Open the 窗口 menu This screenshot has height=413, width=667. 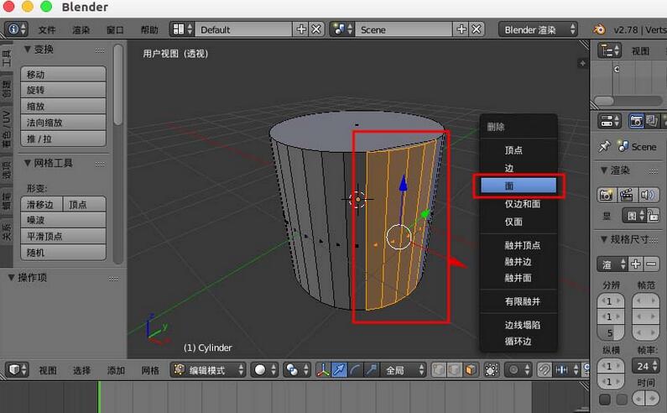pyautogui.click(x=115, y=29)
